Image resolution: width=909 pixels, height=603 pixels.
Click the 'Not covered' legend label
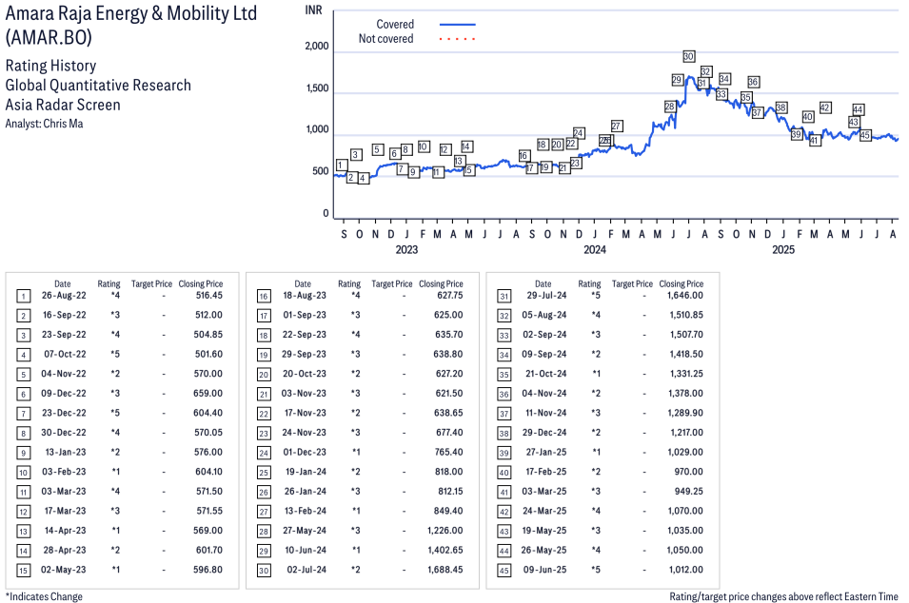click(386, 39)
